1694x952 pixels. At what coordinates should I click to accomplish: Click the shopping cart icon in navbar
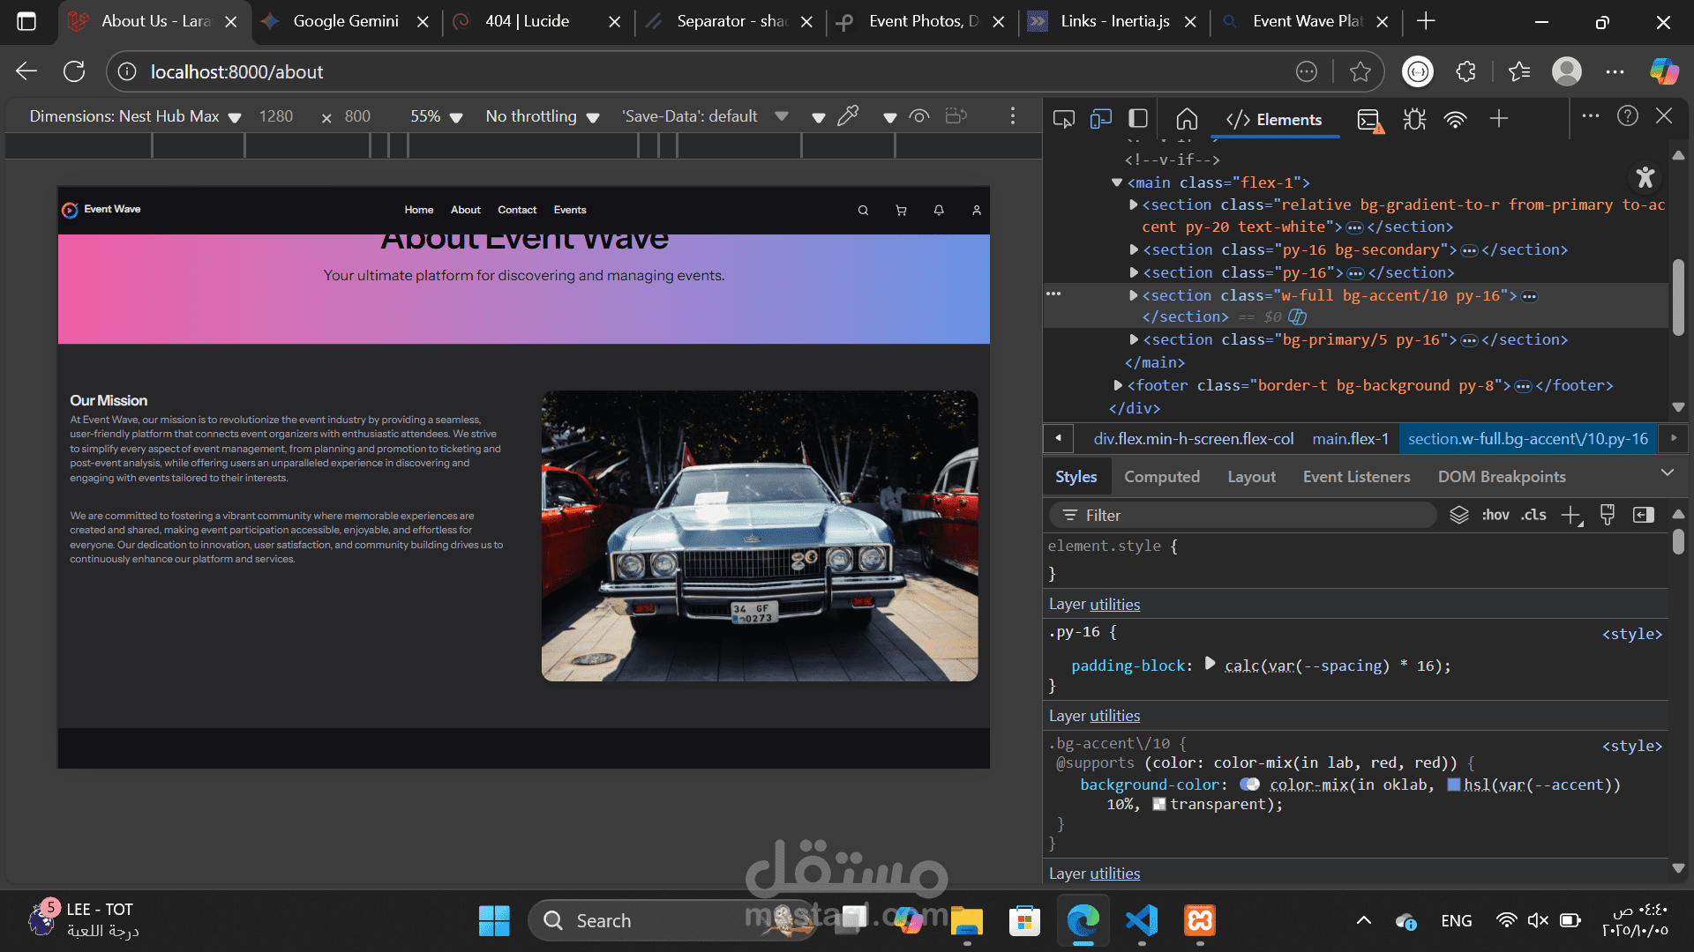(901, 211)
